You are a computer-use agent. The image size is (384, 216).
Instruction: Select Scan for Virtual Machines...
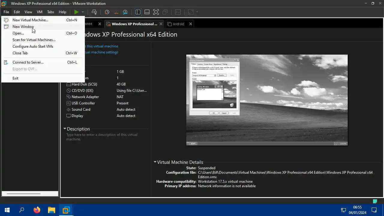(43, 40)
